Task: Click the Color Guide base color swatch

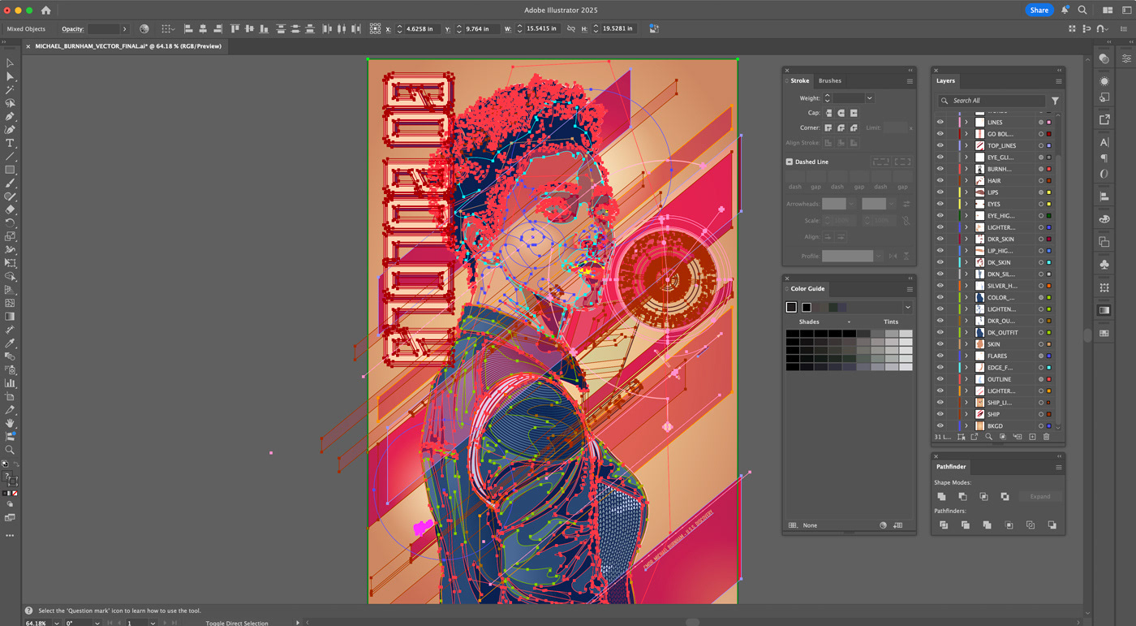Action: click(x=791, y=307)
